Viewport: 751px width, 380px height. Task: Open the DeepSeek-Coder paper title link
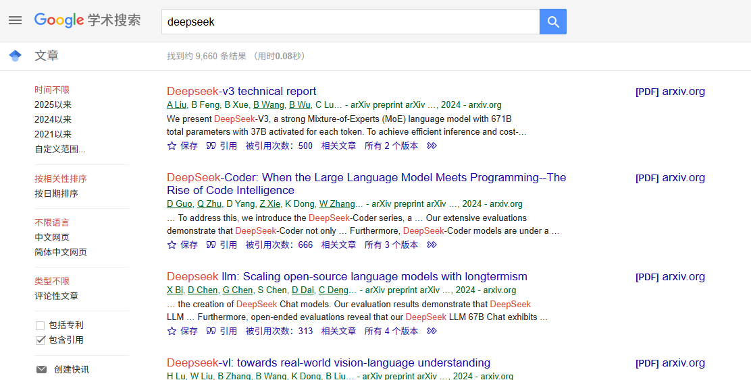click(x=367, y=183)
